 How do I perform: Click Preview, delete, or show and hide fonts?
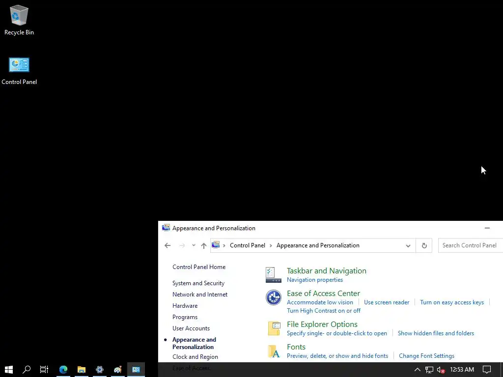pos(337,356)
